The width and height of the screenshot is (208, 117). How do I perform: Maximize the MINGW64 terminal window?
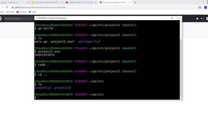172,18
